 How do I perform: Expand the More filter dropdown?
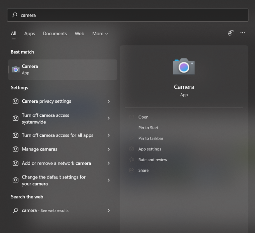tap(100, 34)
